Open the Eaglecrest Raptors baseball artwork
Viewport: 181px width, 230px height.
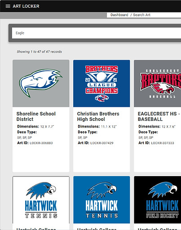pyautogui.click(x=158, y=84)
